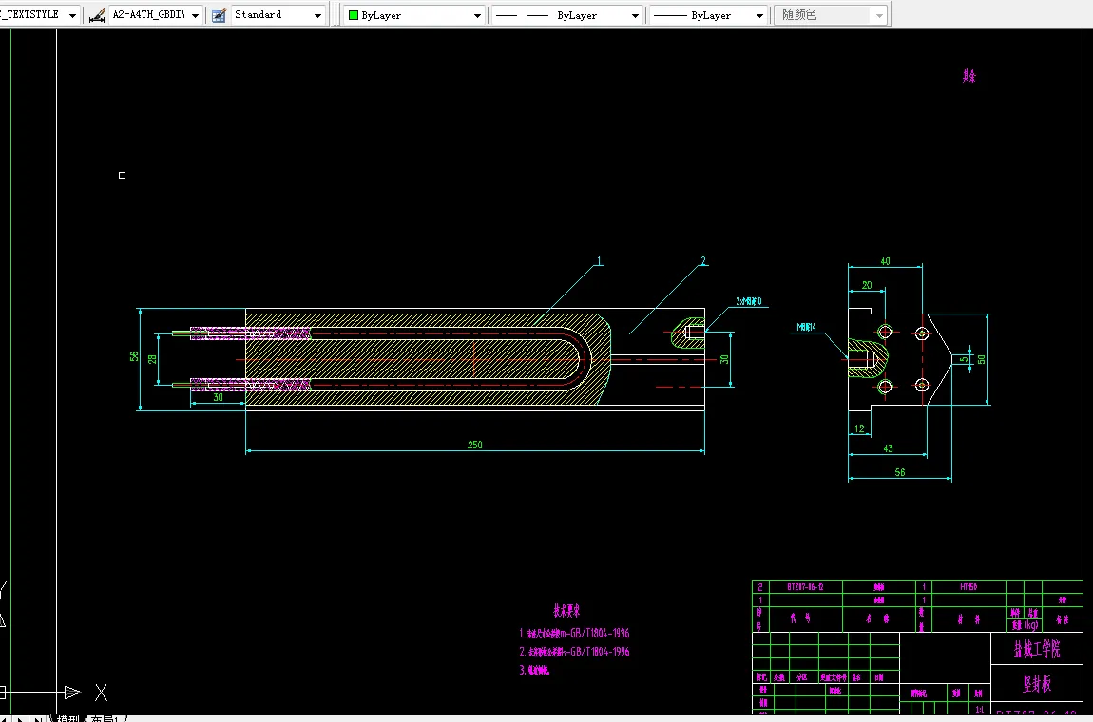Expand the Standard table style dropdown
The image size is (1093, 722).
click(x=317, y=15)
